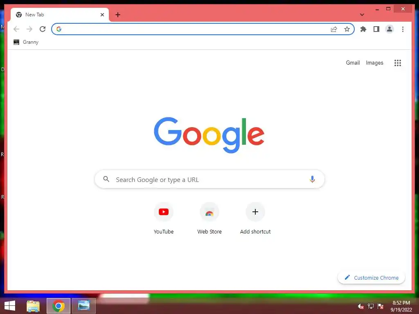Open a new tab with the plus button

click(x=118, y=15)
